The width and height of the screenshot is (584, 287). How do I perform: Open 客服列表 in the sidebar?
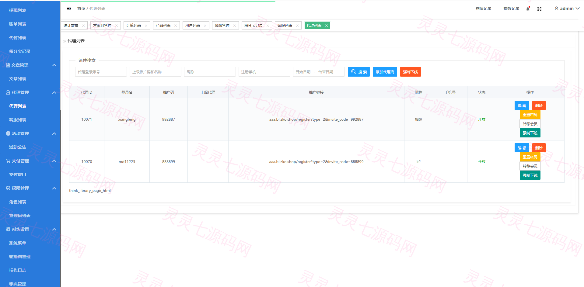pos(30,120)
